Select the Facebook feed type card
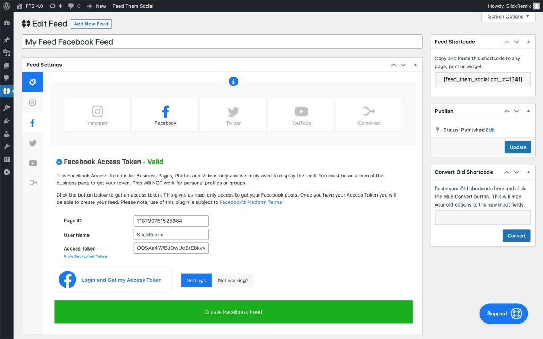The width and height of the screenshot is (543, 339). tap(165, 115)
